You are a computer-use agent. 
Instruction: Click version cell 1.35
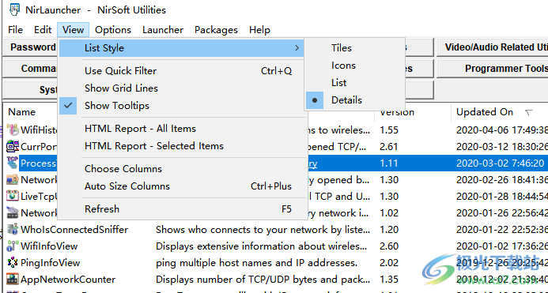pyautogui.click(x=389, y=280)
